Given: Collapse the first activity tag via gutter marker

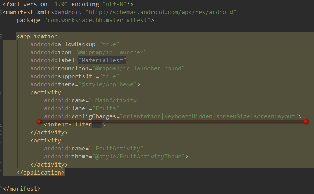Looking at the screenshot, I should coord(1,92).
